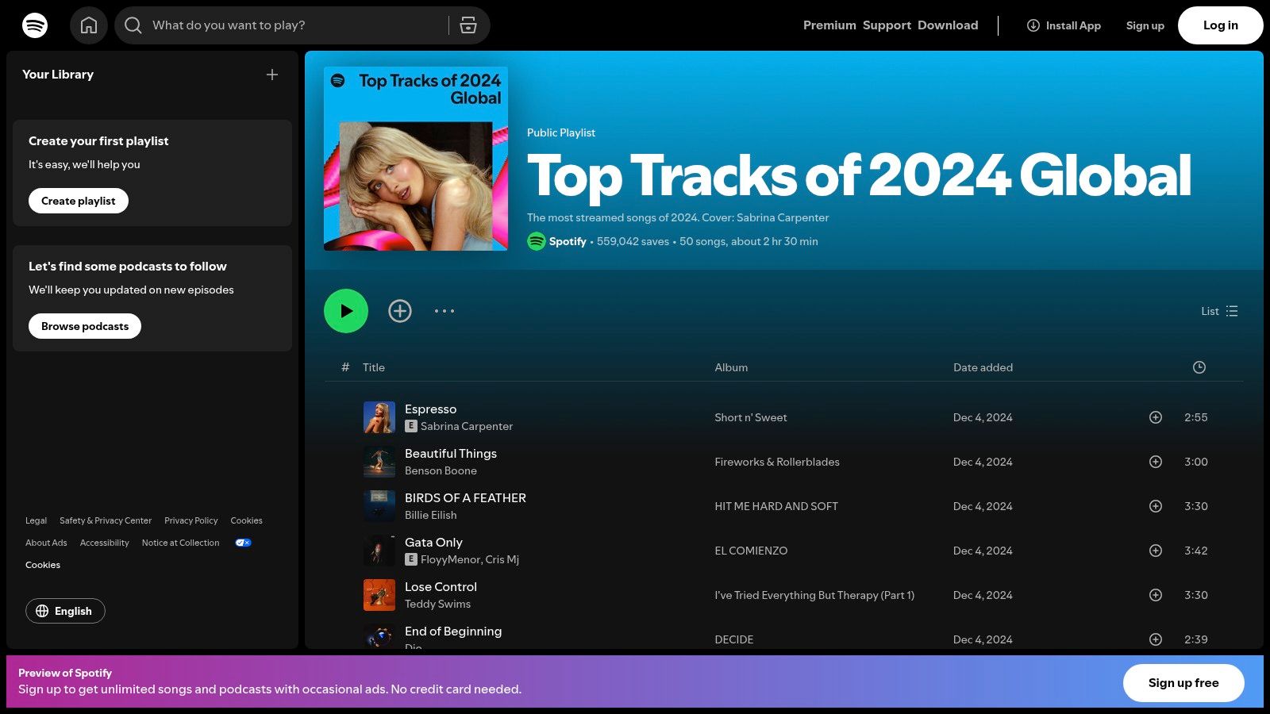Open the Spotify owner profile link
This screenshot has width=1270, height=714.
[568, 241]
